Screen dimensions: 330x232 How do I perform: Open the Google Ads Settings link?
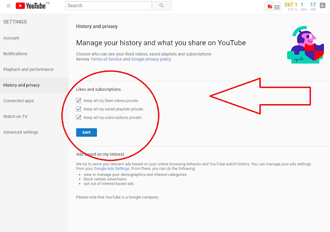coord(111,169)
